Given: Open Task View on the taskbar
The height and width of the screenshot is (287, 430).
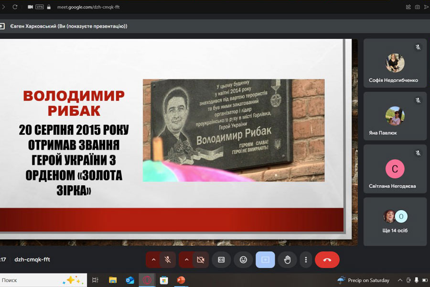Looking at the screenshot, I should click(95, 280).
